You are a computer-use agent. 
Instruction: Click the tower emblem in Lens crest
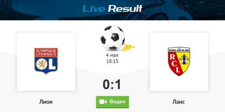184,59
